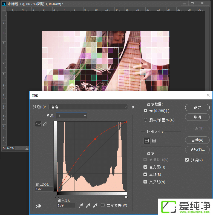This screenshot has height=215, width=213.
Task: Pick the gray point eyedropper
Action: [88, 205]
